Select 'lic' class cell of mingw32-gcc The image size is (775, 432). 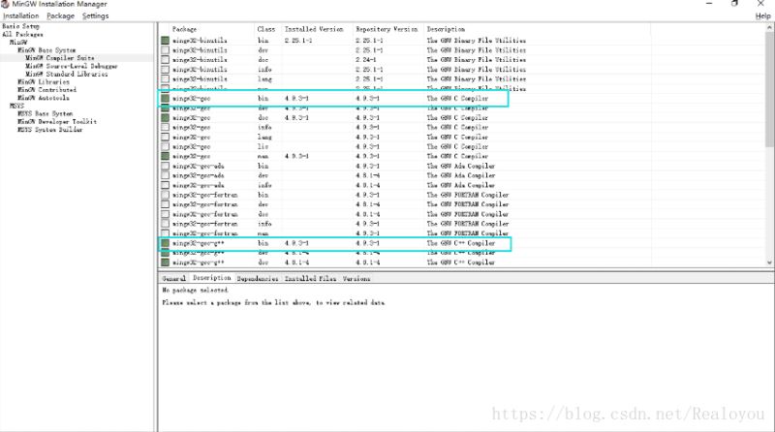(x=263, y=147)
